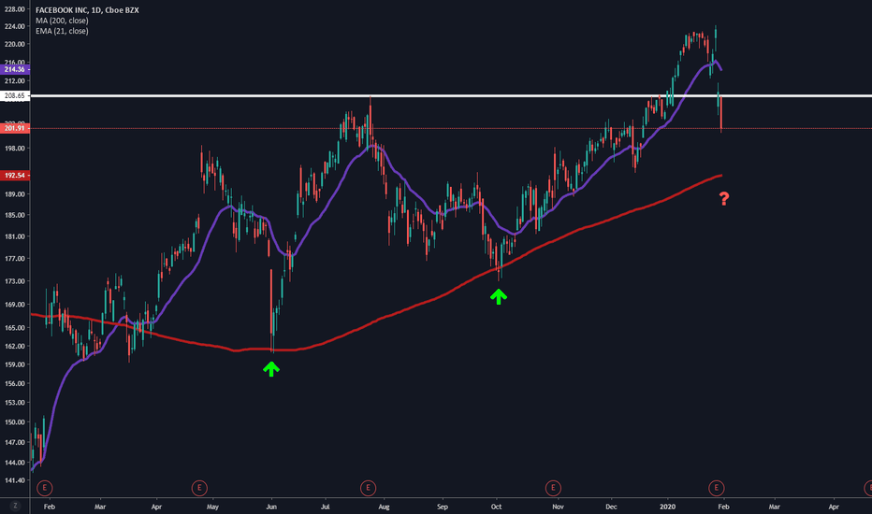
Task: Click the red 201.91 last price tag
Action: pos(15,128)
